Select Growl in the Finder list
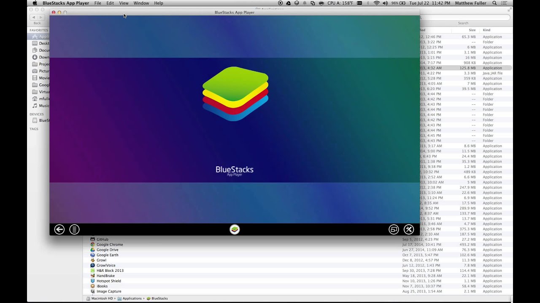The image size is (540, 303). coord(102,260)
